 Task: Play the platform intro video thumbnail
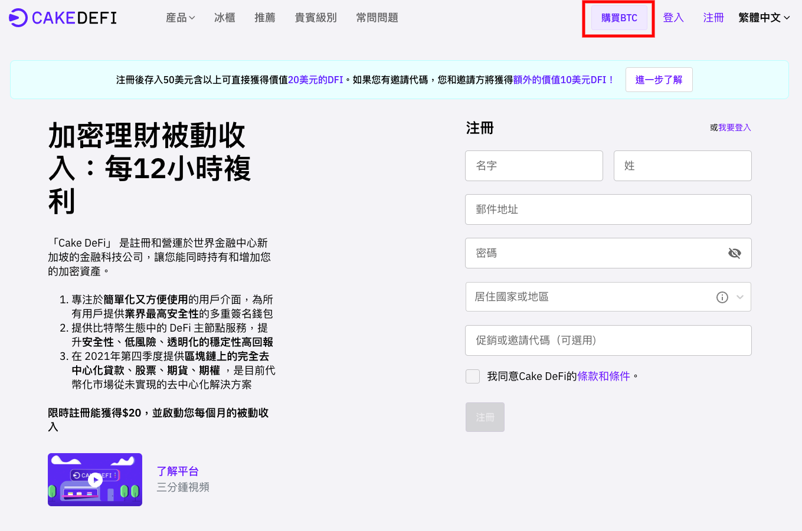click(x=95, y=480)
